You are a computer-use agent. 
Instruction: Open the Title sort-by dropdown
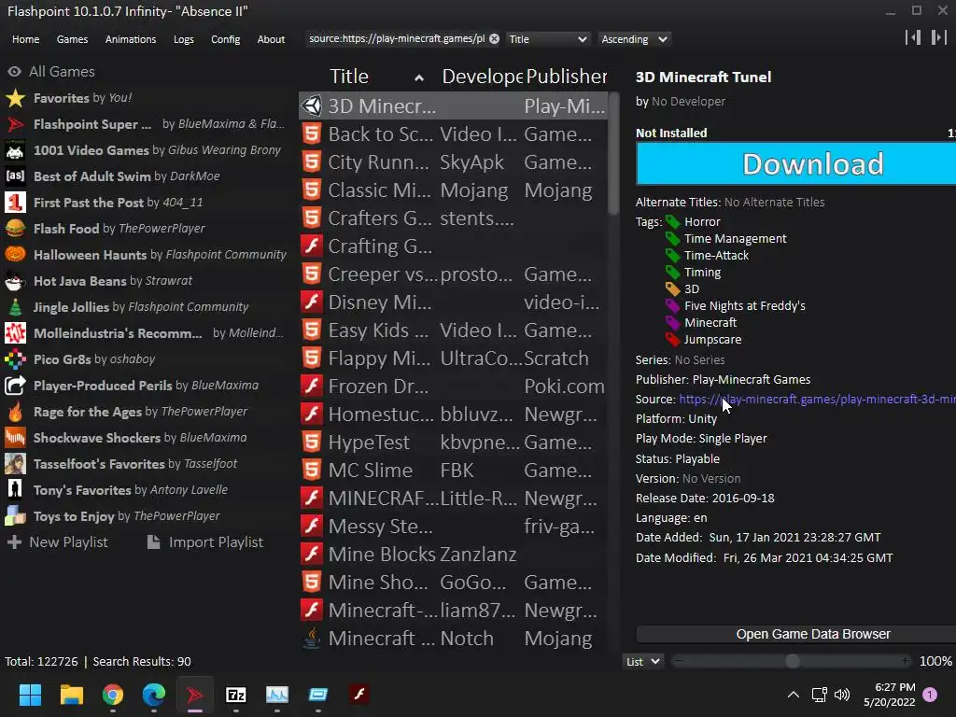547,39
